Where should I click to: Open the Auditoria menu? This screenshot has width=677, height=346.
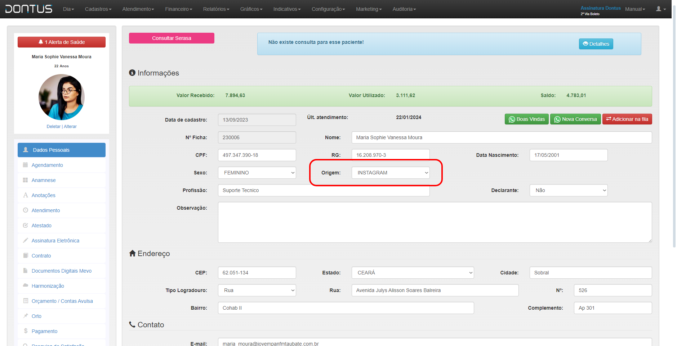coord(404,9)
